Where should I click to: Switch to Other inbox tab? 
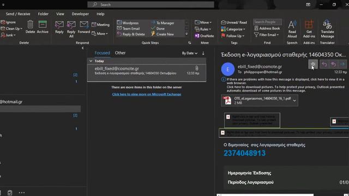tap(120, 53)
